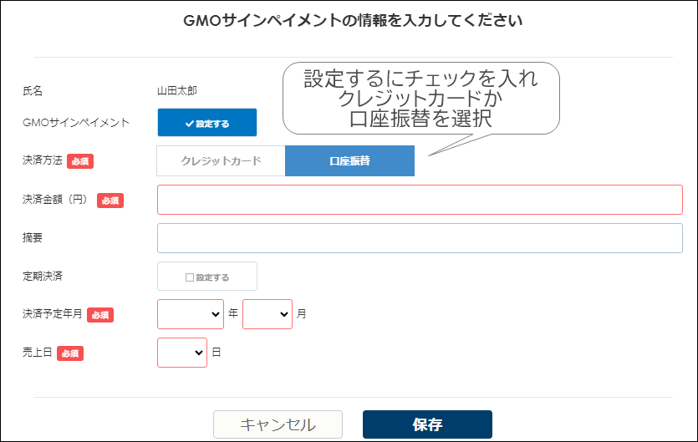Open the 決済予定年月 year dropdown
This screenshot has width=698, height=442.
coord(191,314)
